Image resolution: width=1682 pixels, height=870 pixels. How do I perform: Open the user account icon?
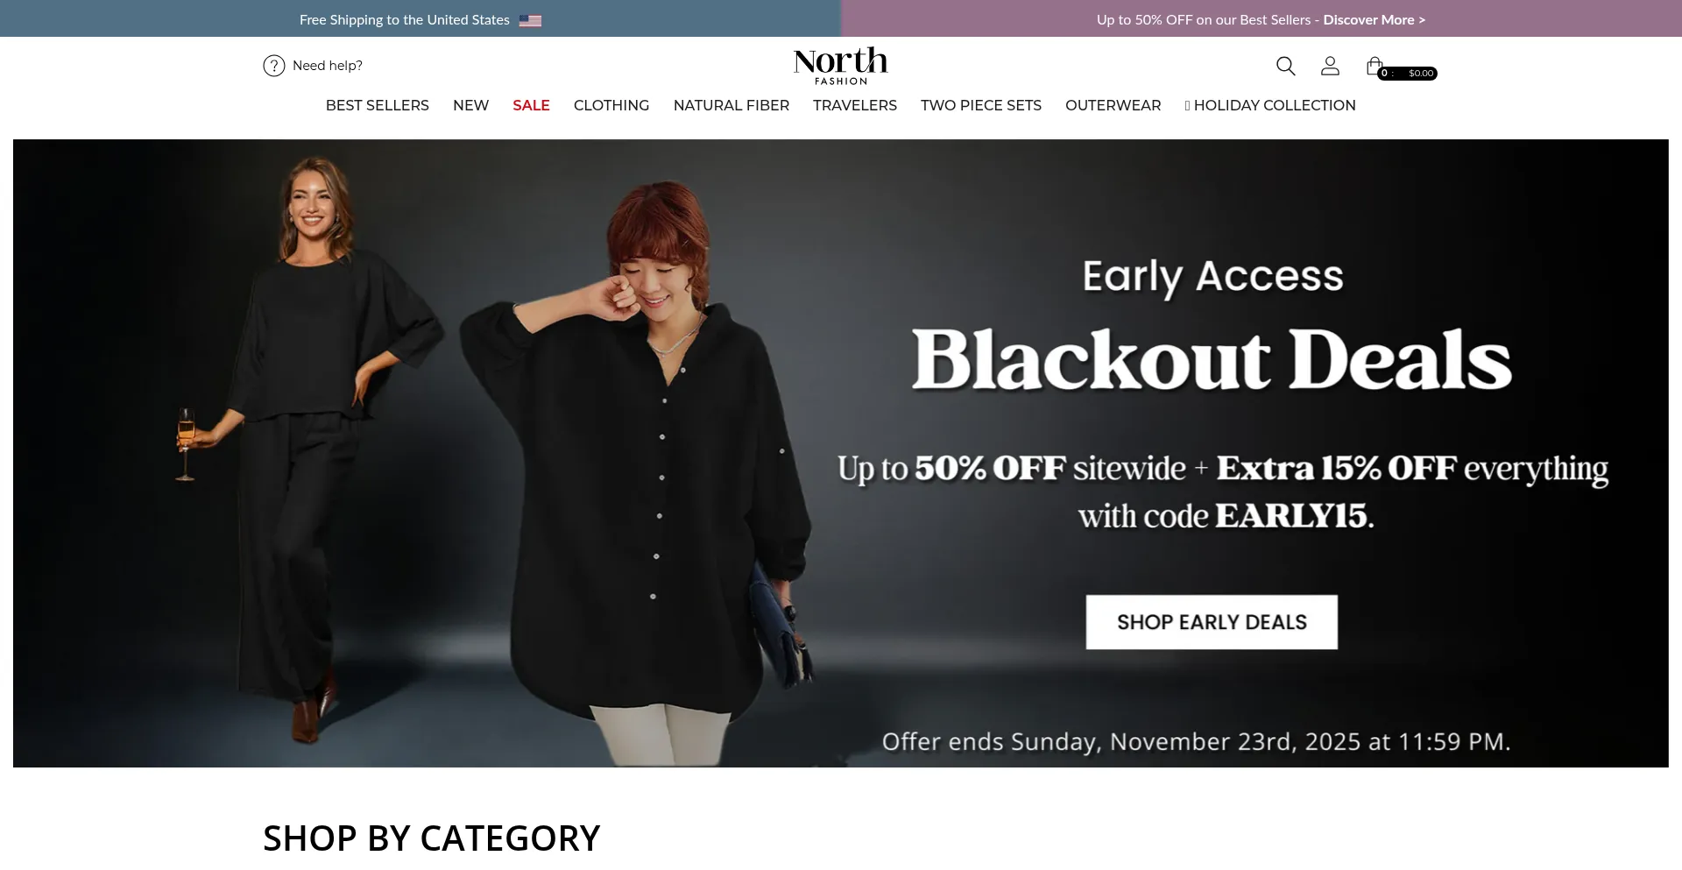(1330, 66)
